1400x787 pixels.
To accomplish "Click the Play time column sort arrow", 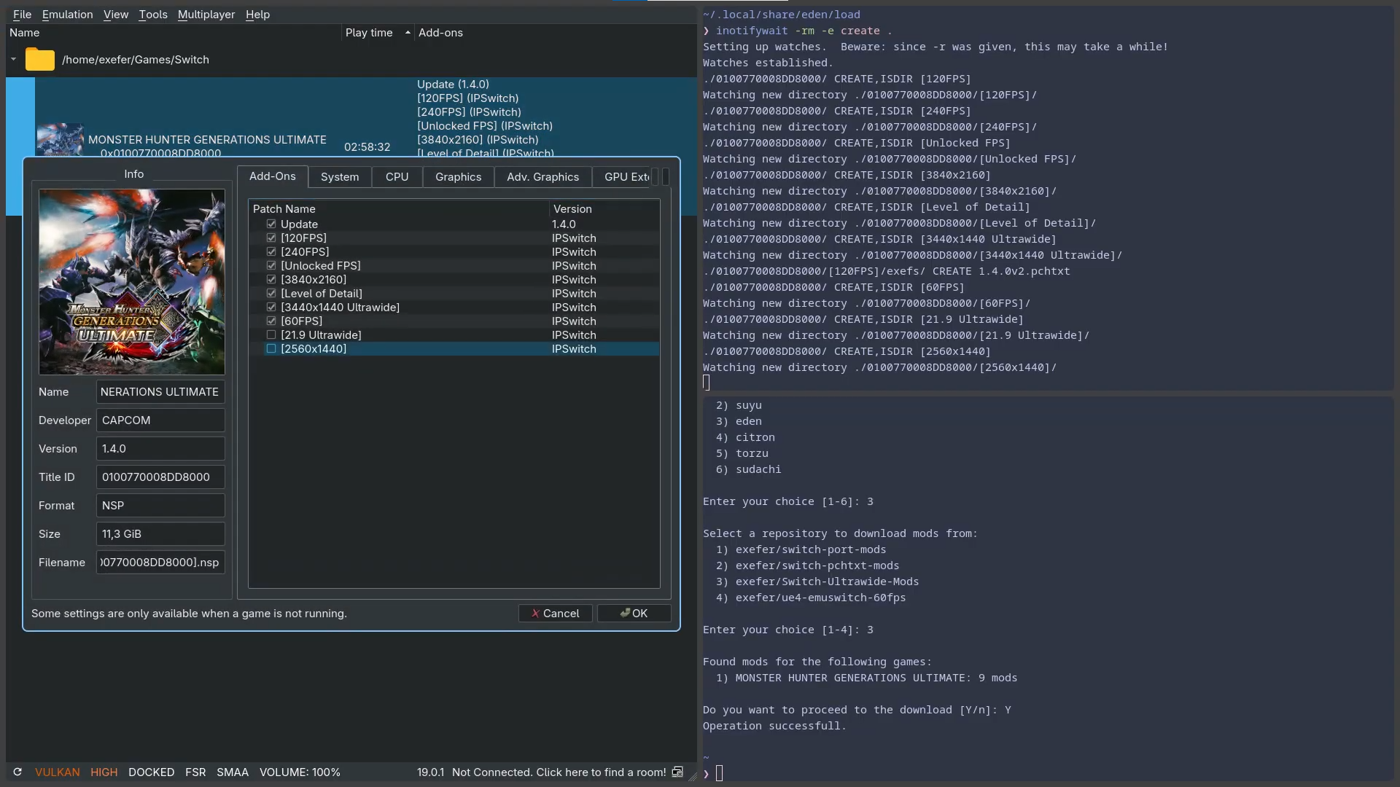I will 408,33.
